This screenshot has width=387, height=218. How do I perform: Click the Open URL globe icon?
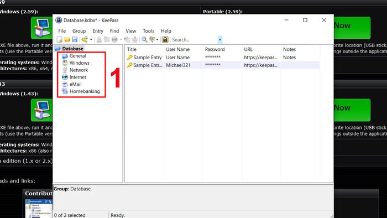point(114,39)
